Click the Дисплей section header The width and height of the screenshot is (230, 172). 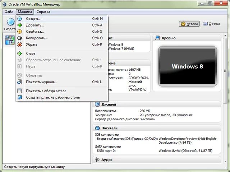[x=157, y=104]
